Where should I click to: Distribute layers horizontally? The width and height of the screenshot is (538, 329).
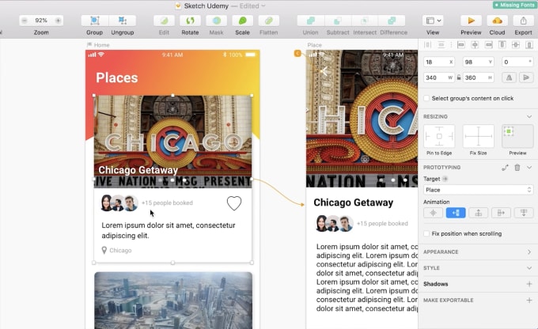click(427, 44)
